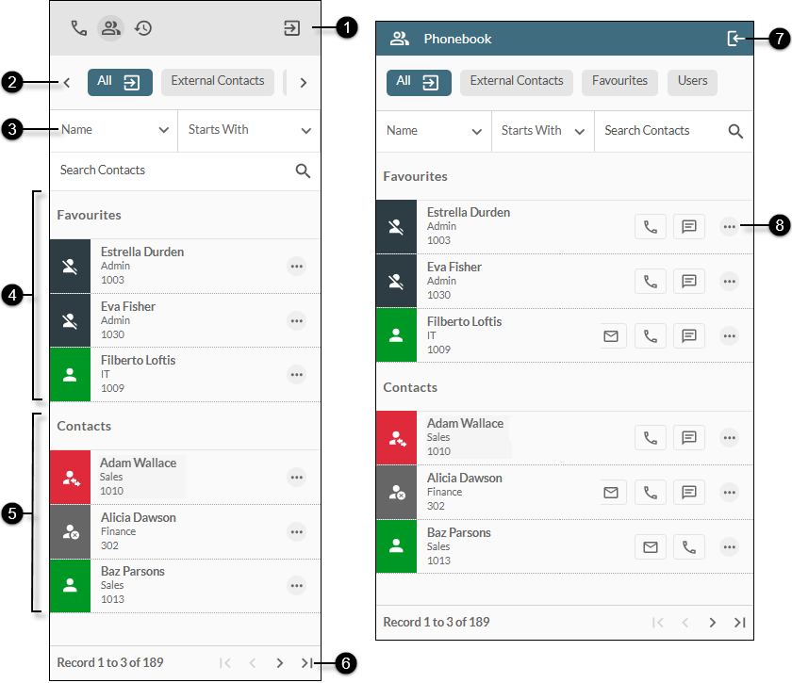The image size is (792, 683).
Task: Send chat message to Eva Fisher
Action: click(x=689, y=281)
